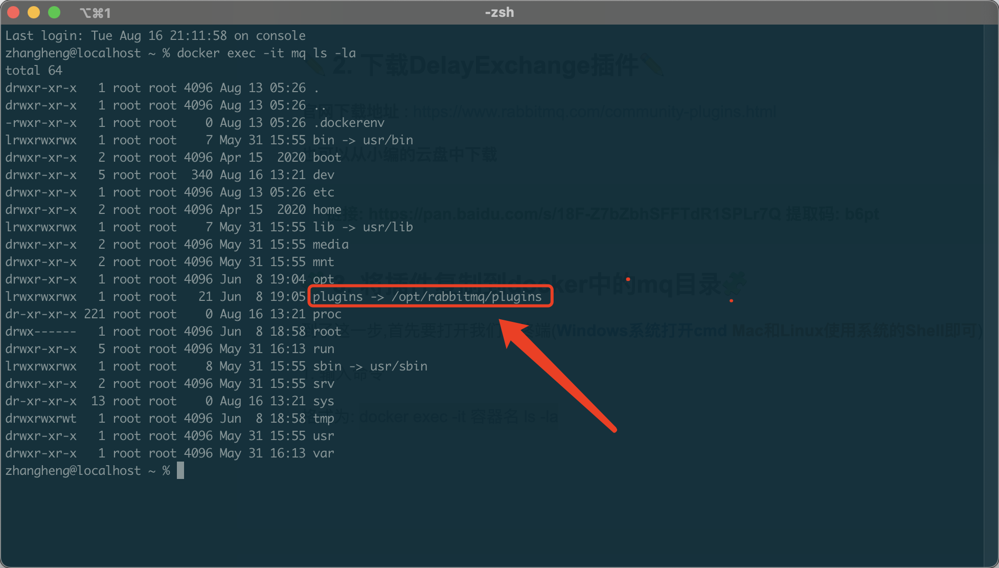The height and width of the screenshot is (568, 999).
Task: Click the opt directory entry
Action: (323, 279)
